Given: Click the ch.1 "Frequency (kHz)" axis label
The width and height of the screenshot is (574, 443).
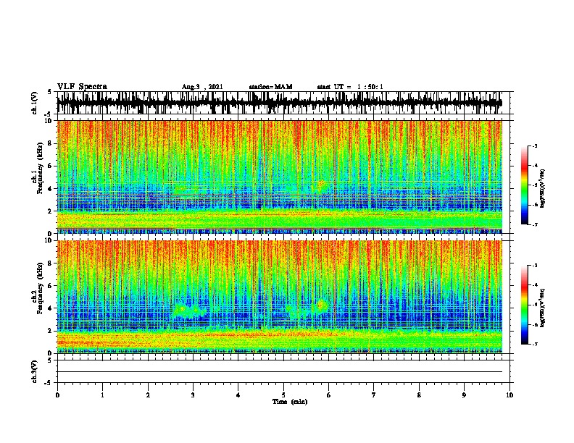Looking at the screenshot, I should pyautogui.click(x=40, y=169).
